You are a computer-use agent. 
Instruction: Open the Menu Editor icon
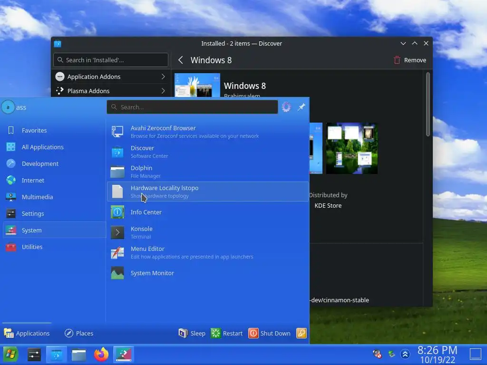[x=117, y=252]
